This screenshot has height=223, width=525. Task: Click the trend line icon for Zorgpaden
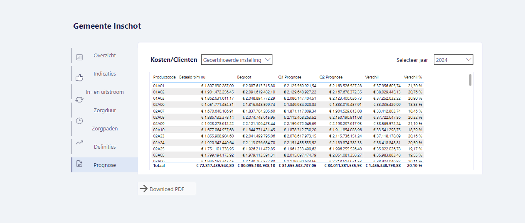tap(79, 142)
